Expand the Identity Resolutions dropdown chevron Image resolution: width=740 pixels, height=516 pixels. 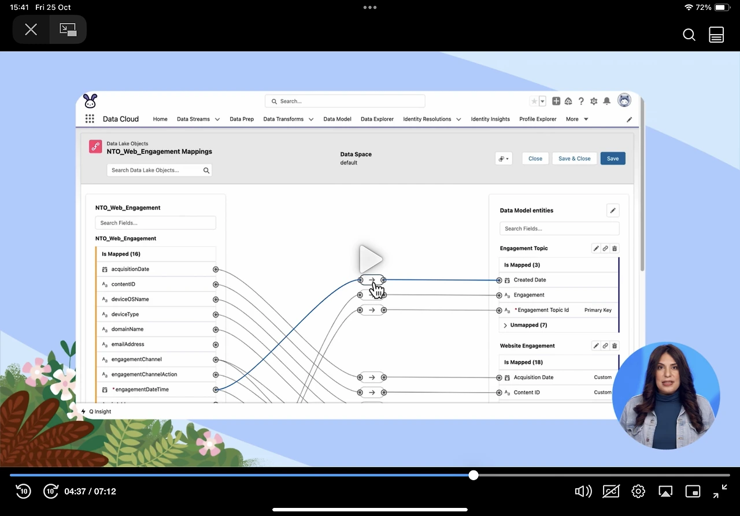(x=458, y=119)
